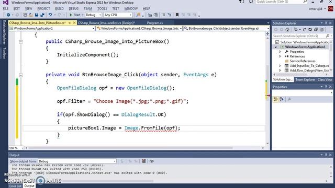Click the Save All toolbar icon
This screenshot has width=335, height=188.
[42, 15]
